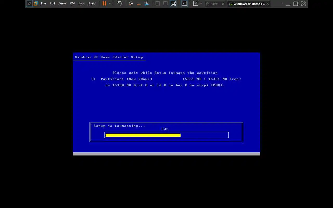Expand the stretch mode dropdown arrow
The height and width of the screenshot is (208, 333).
(201, 4)
